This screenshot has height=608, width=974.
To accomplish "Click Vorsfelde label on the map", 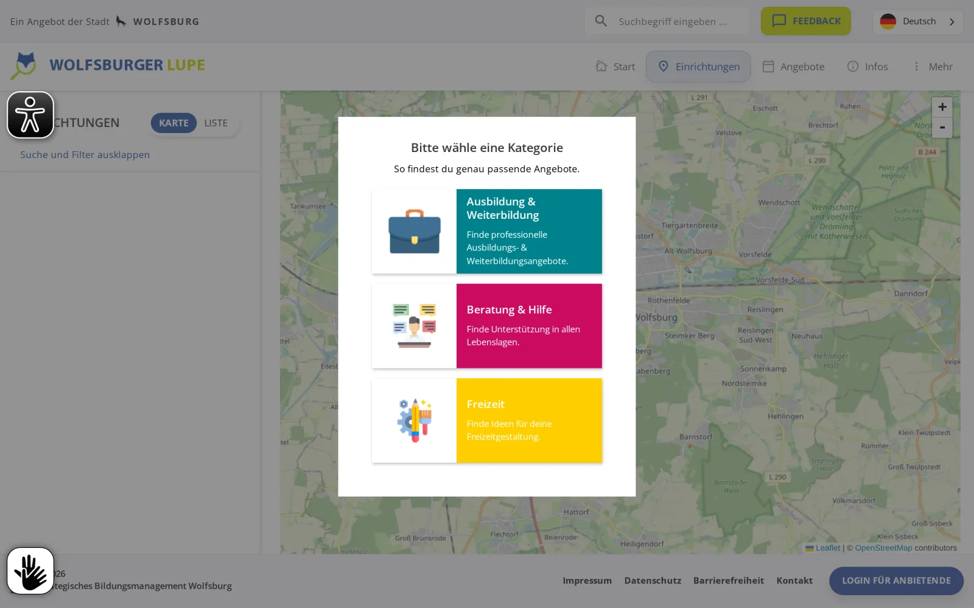I will (755, 255).
